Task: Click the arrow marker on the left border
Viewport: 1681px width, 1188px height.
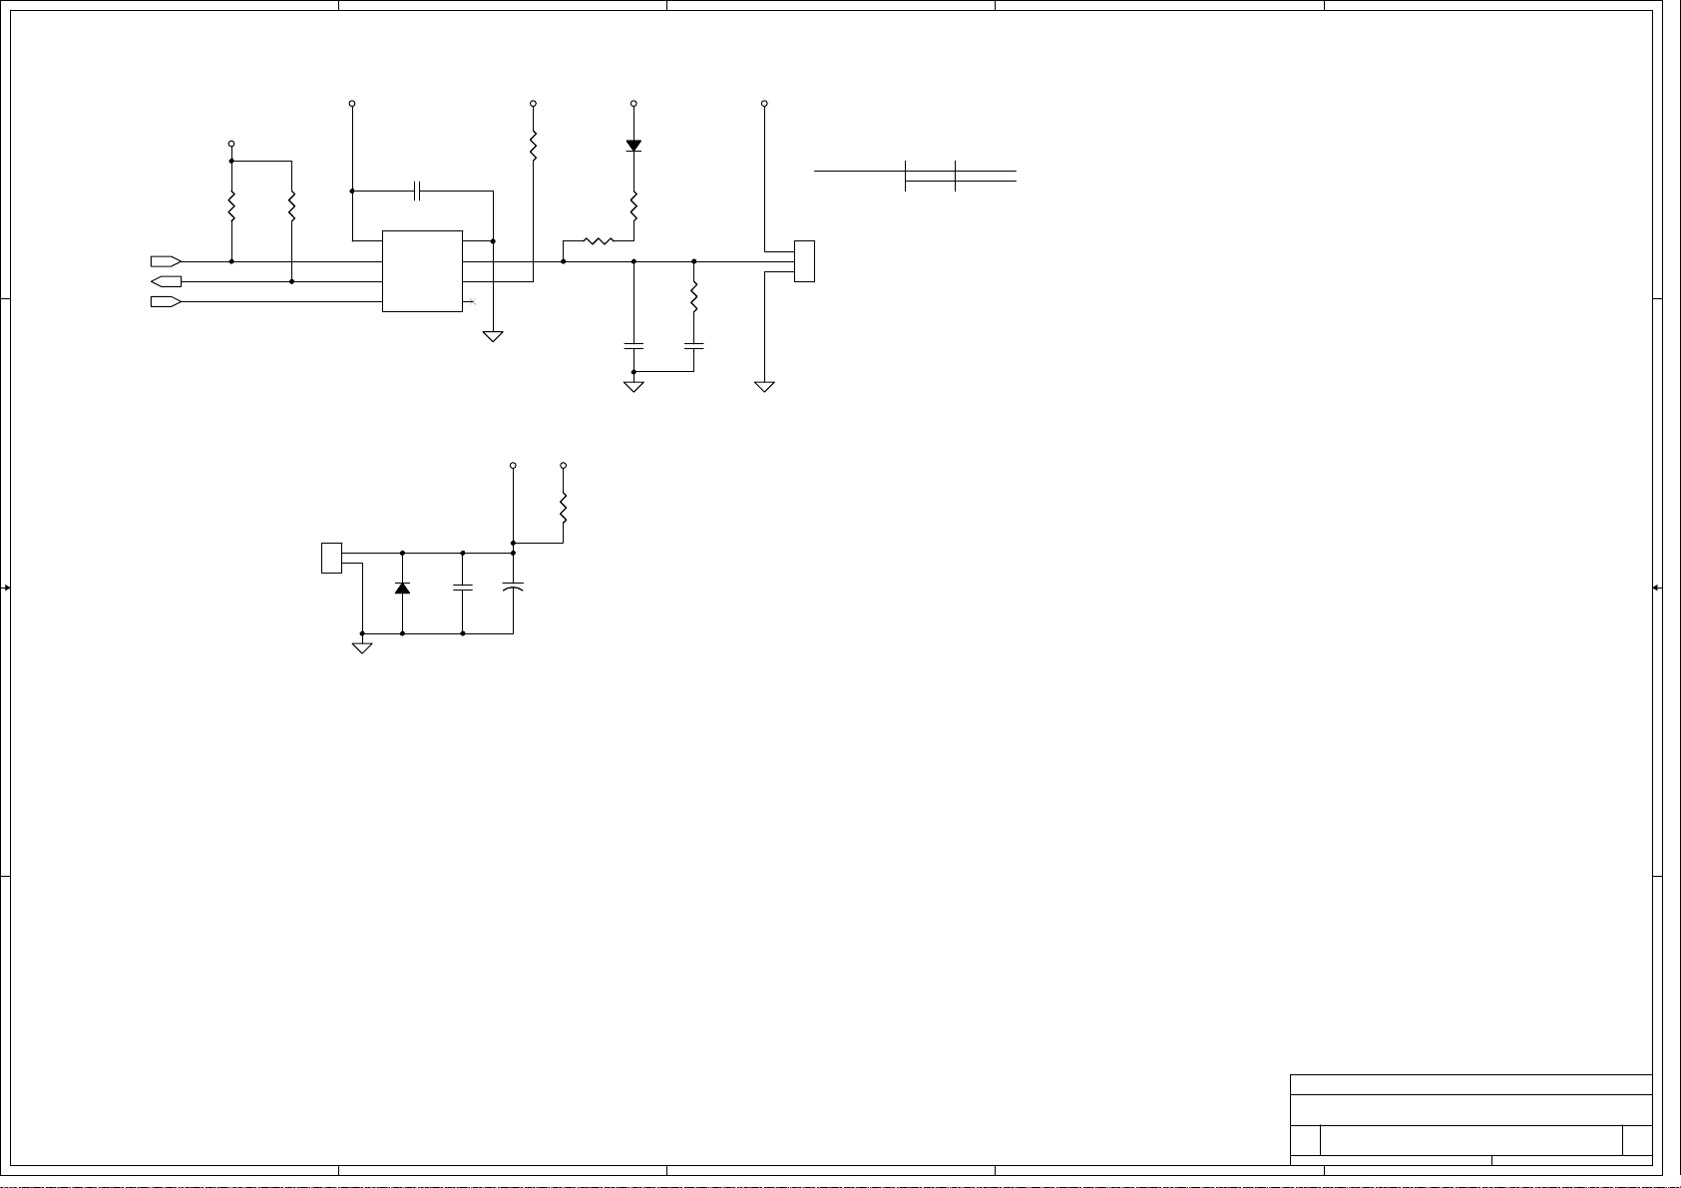Action: (6, 589)
